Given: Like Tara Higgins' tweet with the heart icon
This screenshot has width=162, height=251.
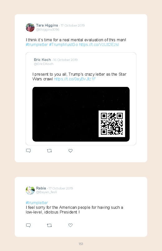Looking at the screenshot, I should tap(70, 151).
